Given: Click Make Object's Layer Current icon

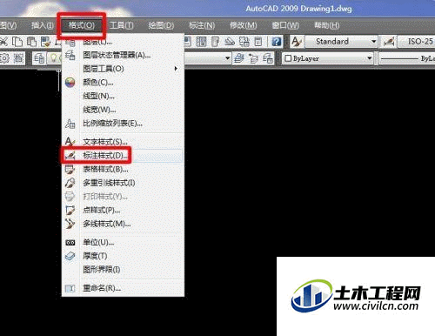Looking at the screenshot, I should (x=239, y=58).
